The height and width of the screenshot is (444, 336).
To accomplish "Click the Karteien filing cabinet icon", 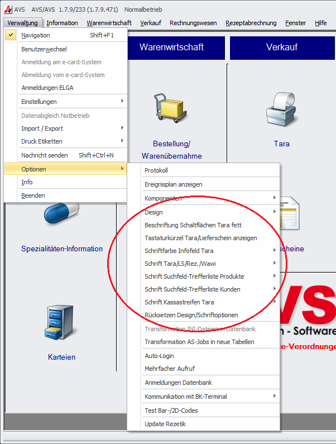I will click(61, 323).
